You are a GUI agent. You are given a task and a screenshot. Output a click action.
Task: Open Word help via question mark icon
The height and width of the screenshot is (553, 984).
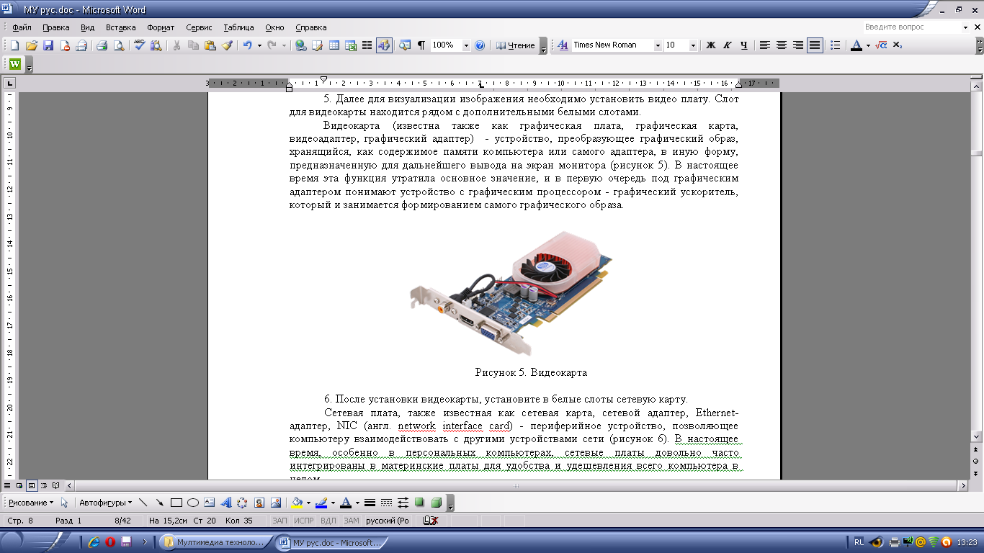[480, 45]
